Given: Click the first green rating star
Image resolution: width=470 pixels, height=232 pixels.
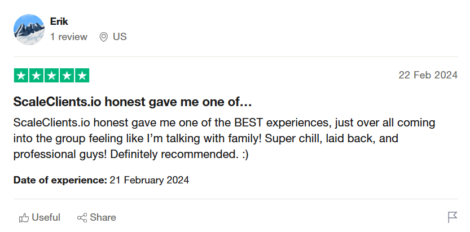Looking at the screenshot, I should (x=21, y=75).
